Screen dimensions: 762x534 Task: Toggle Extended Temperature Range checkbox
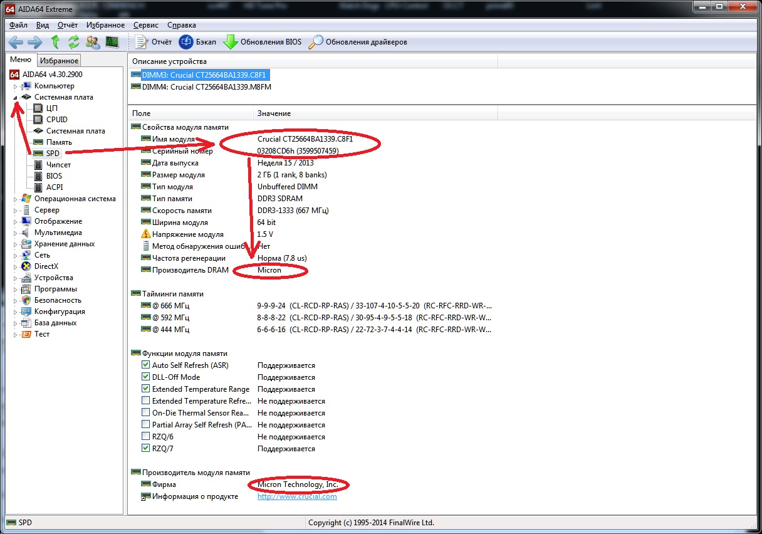146,389
